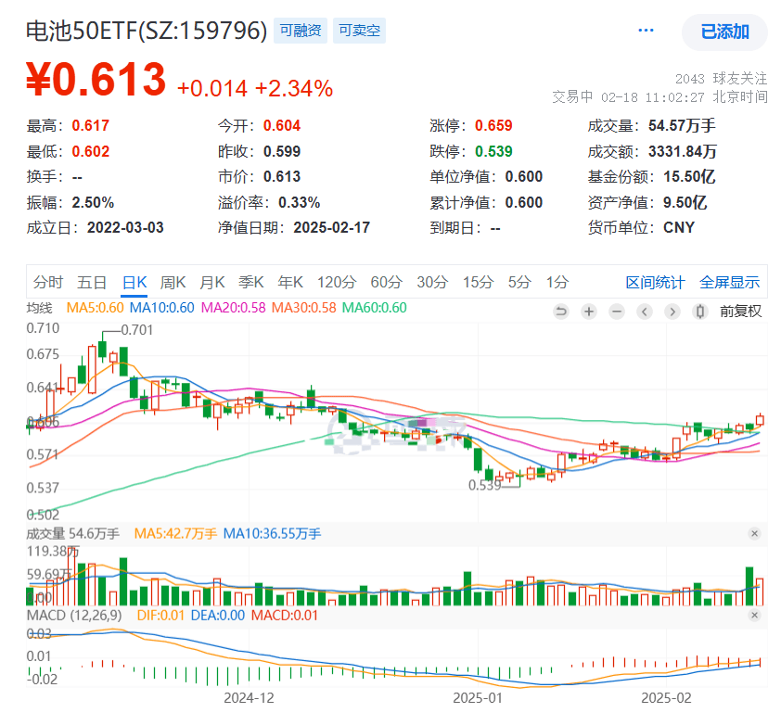The width and height of the screenshot is (781, 713).
Task: Zoom in on the candlestick chart with plus icon
Action: (x=589, y=311)
